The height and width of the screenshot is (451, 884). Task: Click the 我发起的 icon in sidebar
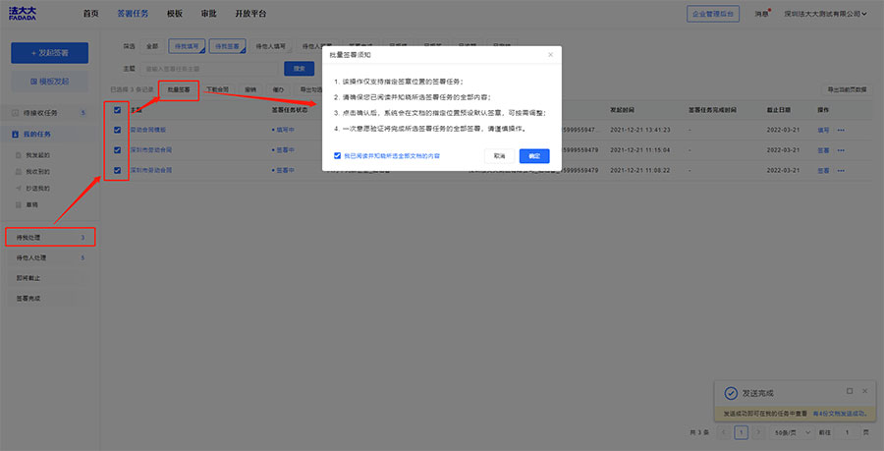(19, 155)
